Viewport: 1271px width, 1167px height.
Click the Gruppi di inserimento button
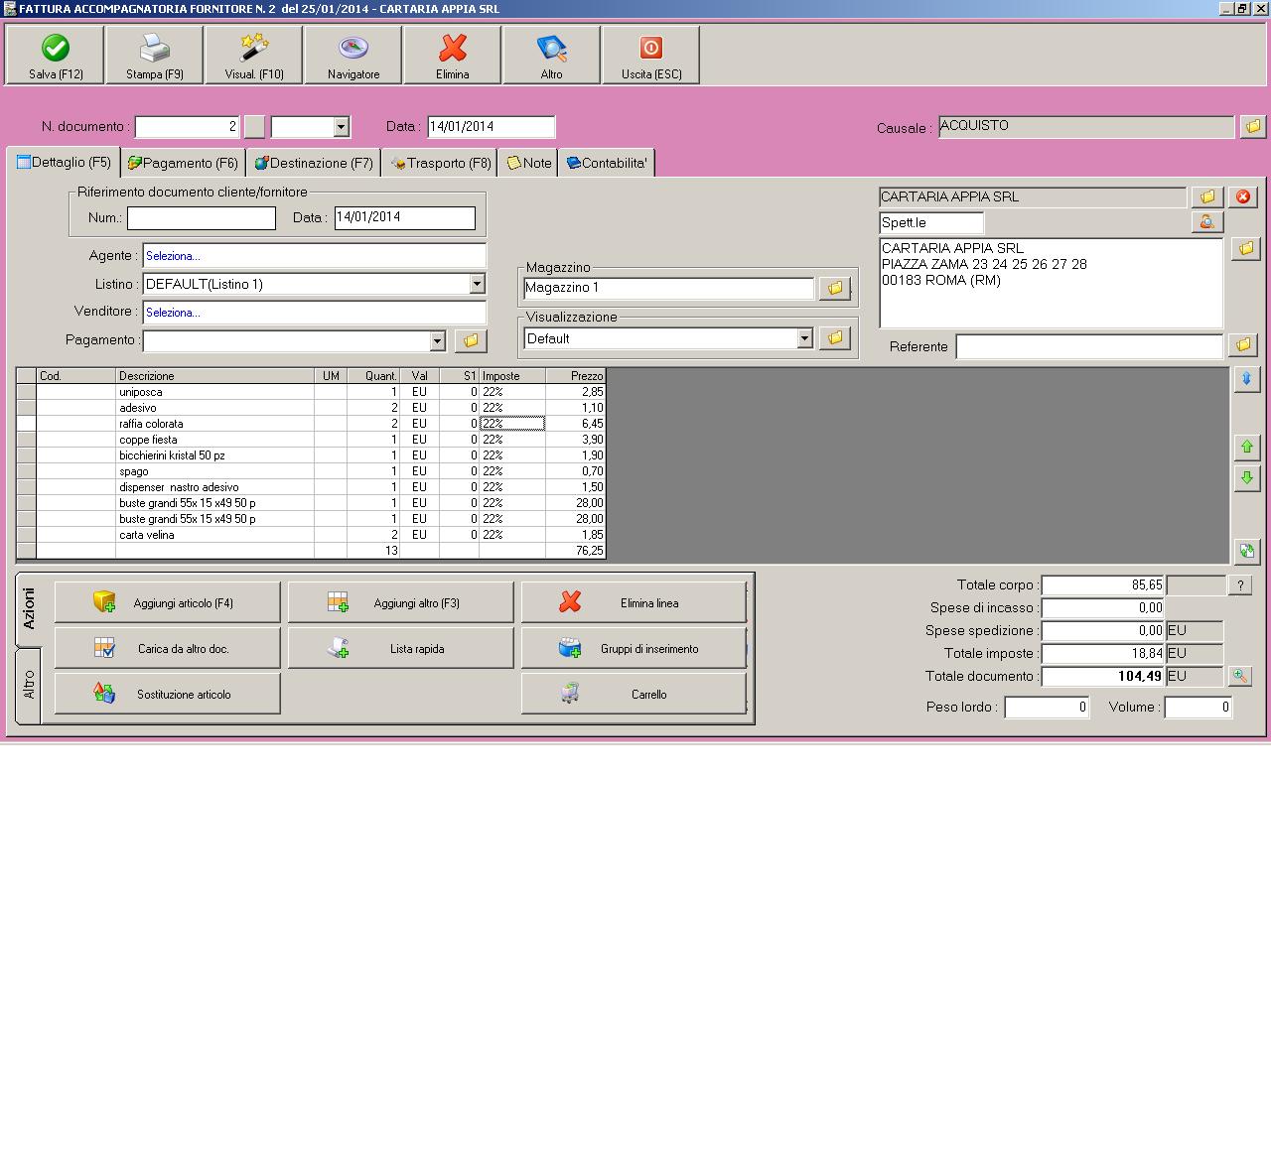tap(634, 648)
